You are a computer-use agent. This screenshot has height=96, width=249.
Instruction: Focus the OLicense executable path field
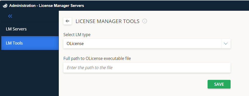click(x=147, y=68)
